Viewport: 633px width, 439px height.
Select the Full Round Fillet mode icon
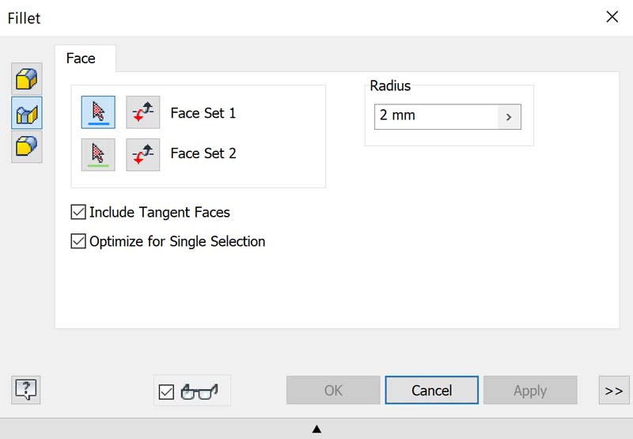pyautogui.click(x=27, y=147)
